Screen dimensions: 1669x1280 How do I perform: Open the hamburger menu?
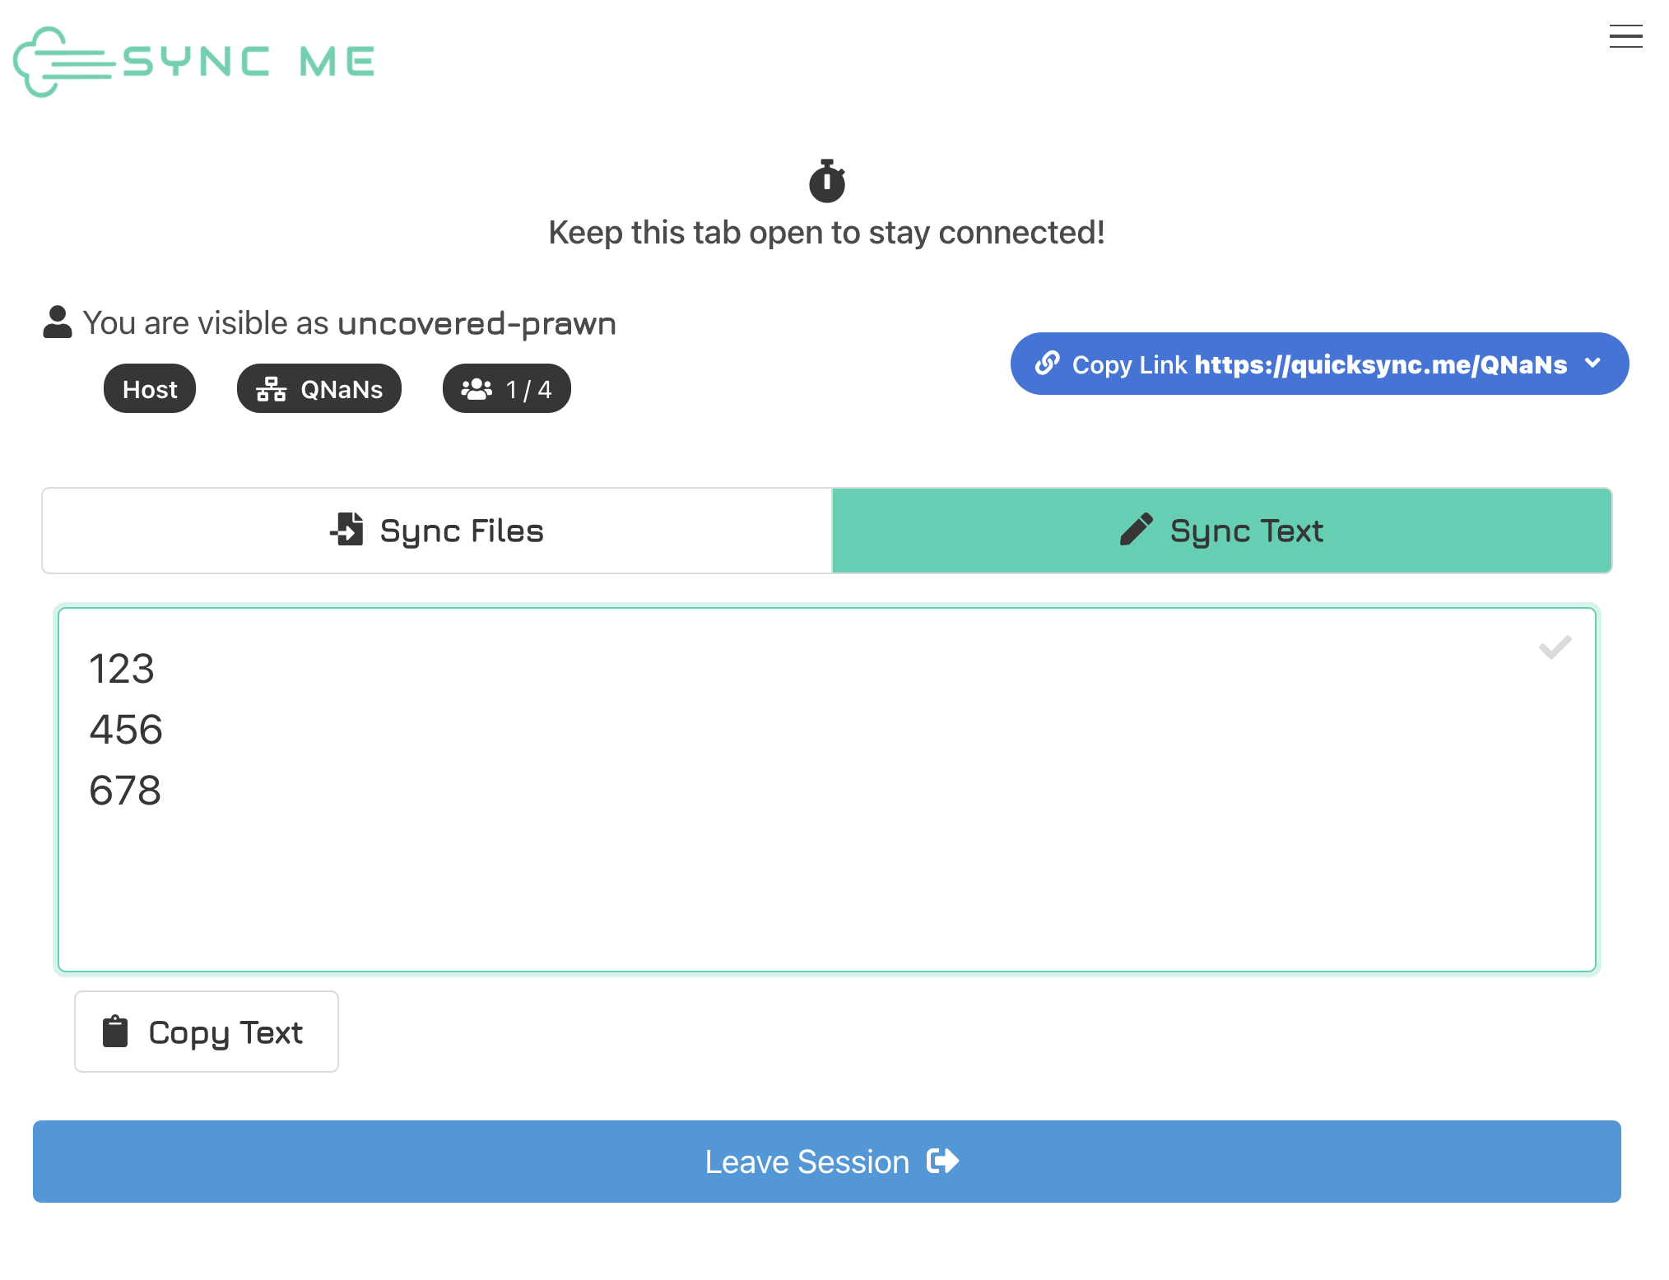tap(1625, 37)
